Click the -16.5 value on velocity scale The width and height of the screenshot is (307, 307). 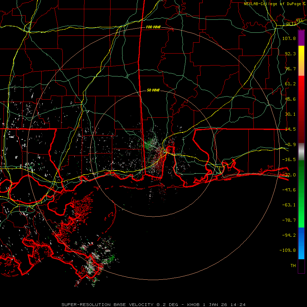tap(289, 160)
